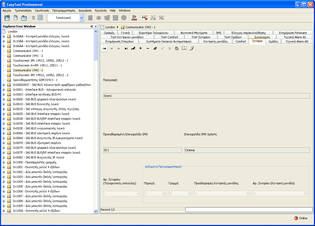Select Χρονοθερμοστάτης GSM 01913 - 1 tree item
The image size is (315, 226).
35,80
